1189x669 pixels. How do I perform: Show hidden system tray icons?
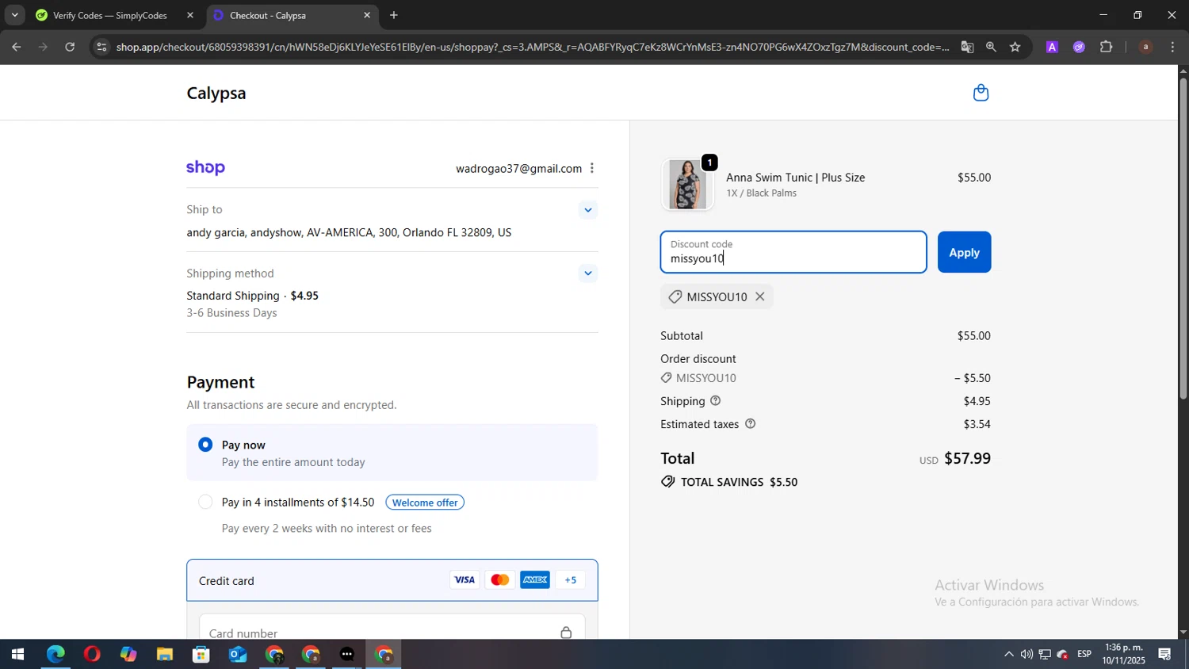[1008, 654]
